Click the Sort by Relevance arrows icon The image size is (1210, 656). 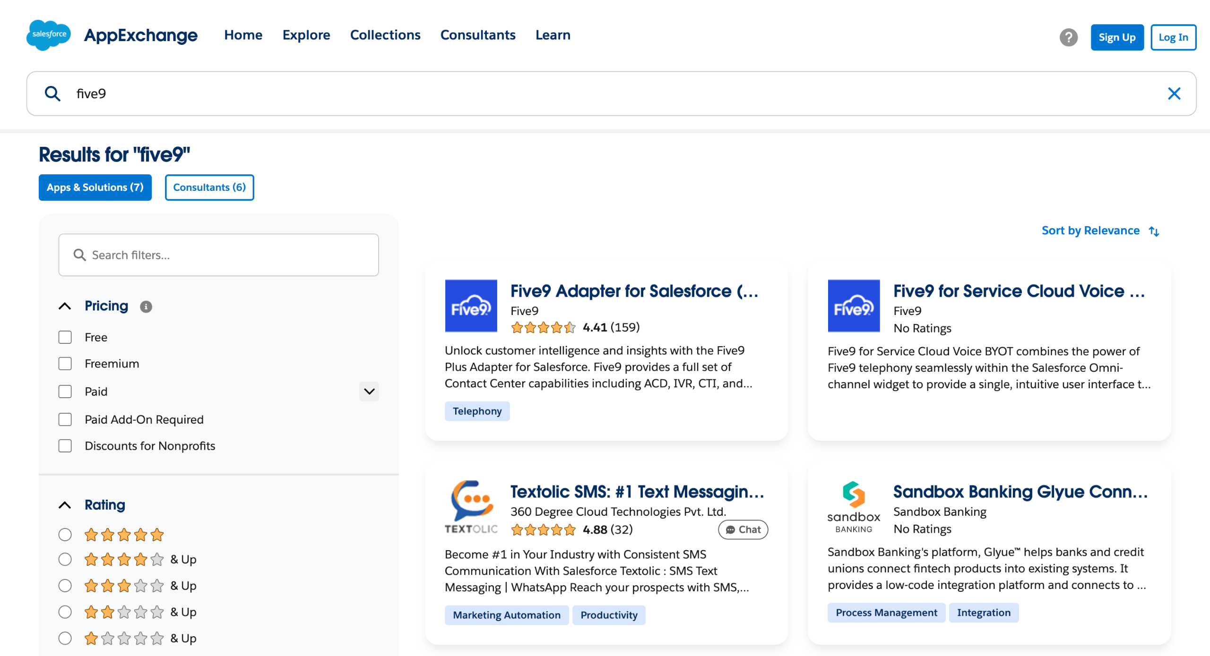[1154, 231]
